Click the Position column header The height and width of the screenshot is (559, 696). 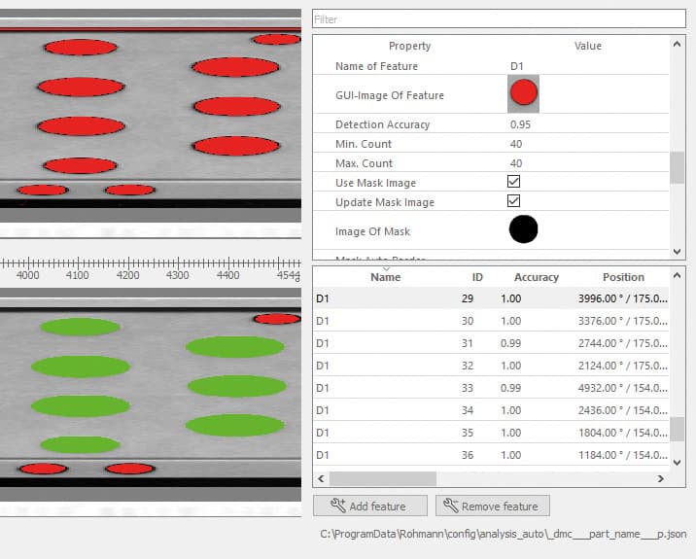pos(623,277)
